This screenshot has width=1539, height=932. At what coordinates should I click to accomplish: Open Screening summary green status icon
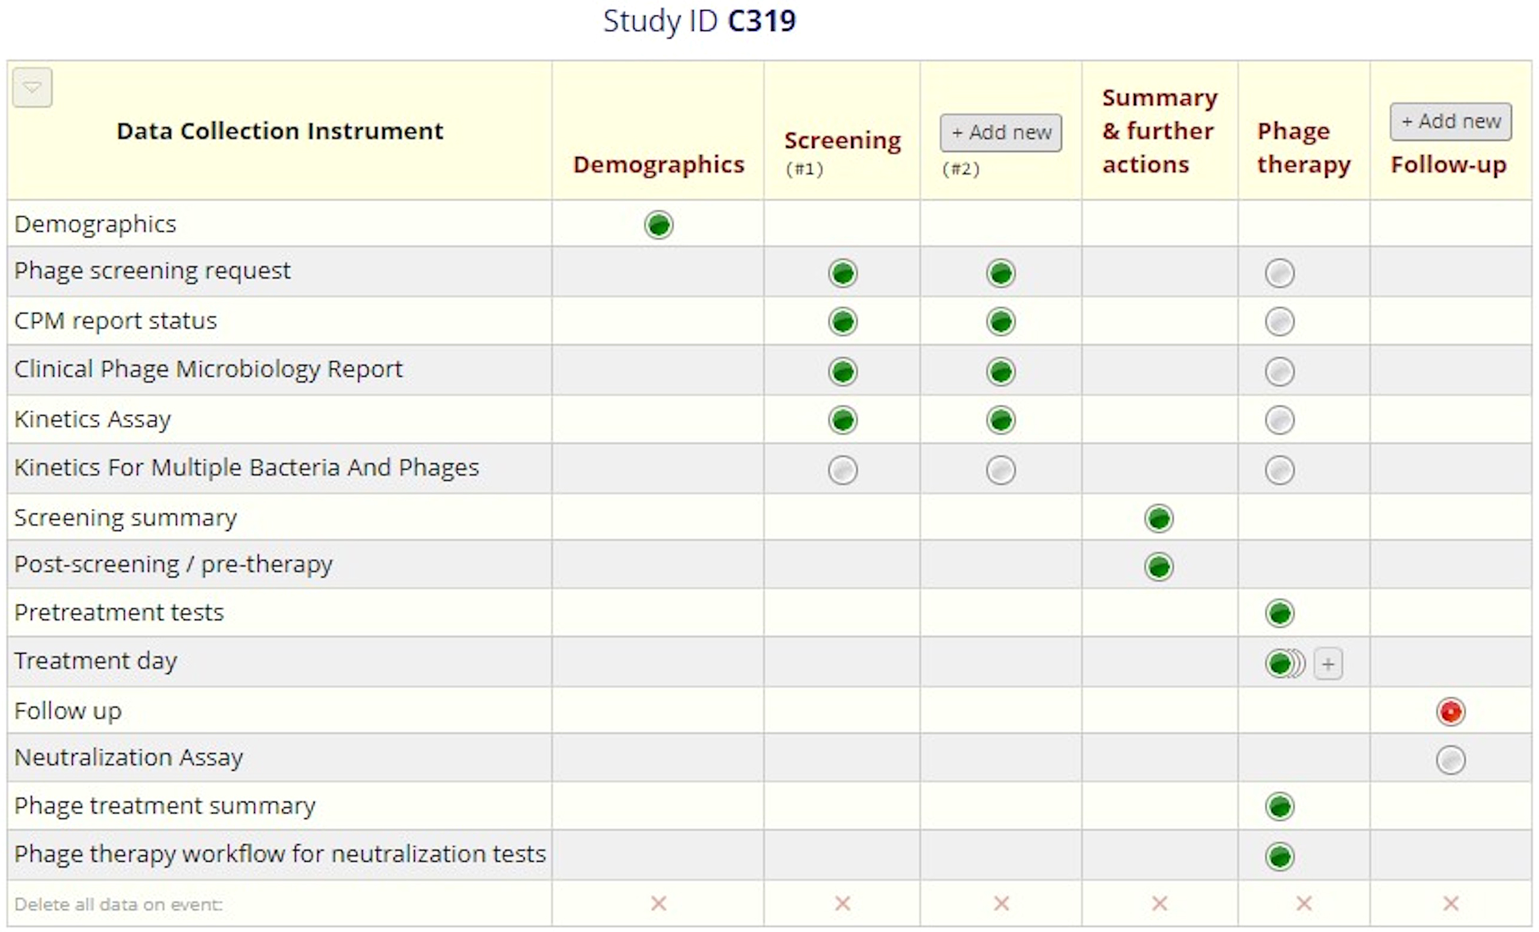[x=1159, y=519]
